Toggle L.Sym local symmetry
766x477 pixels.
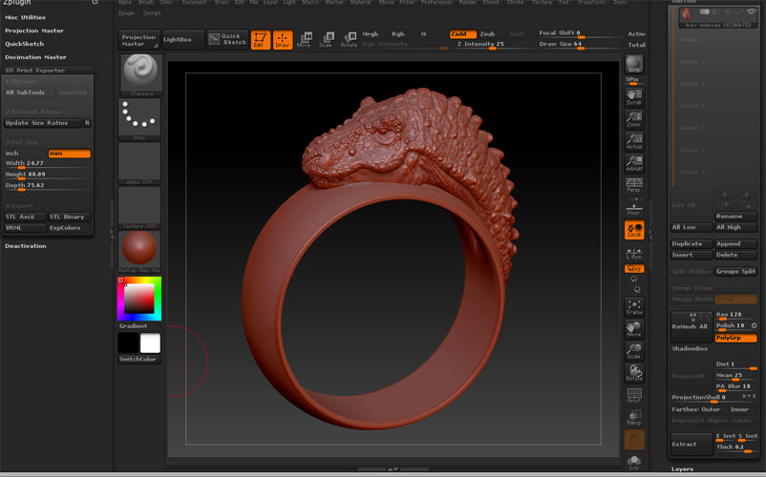tap(634, 252)
